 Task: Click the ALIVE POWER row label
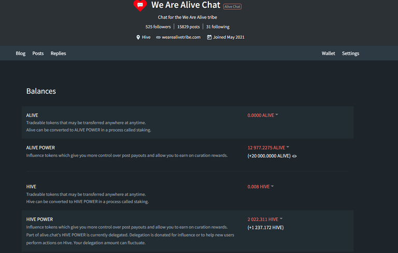40,148
